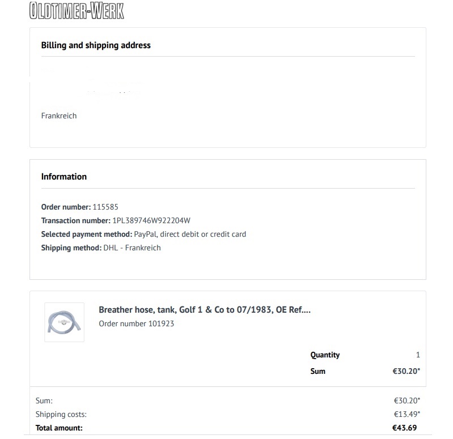The height and width of the screenshot is (439, 453).
Task: Click the DHL - Frankreich shipping method
Action: [x=132, y=248]
